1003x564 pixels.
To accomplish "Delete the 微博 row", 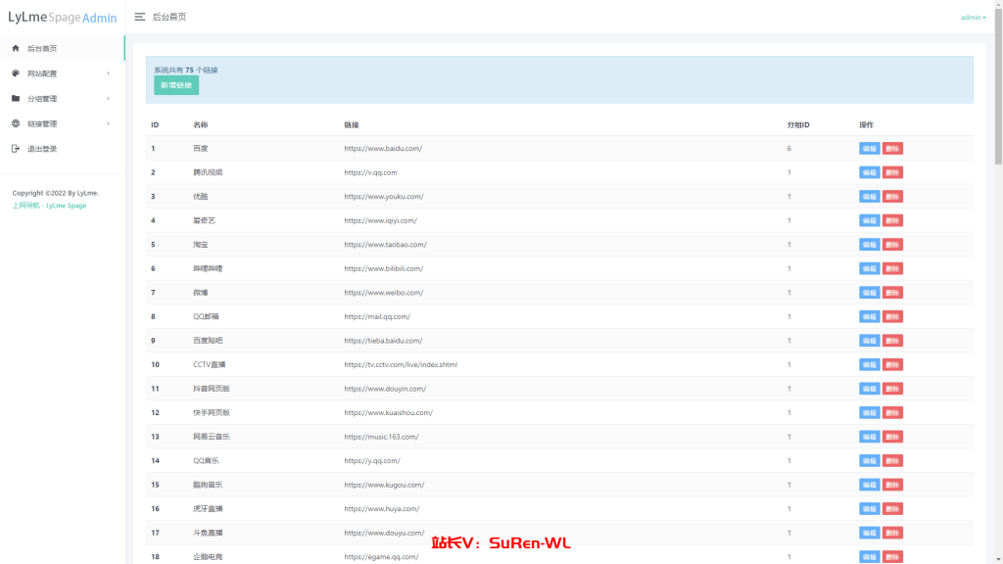I will (x=892, y=293).
